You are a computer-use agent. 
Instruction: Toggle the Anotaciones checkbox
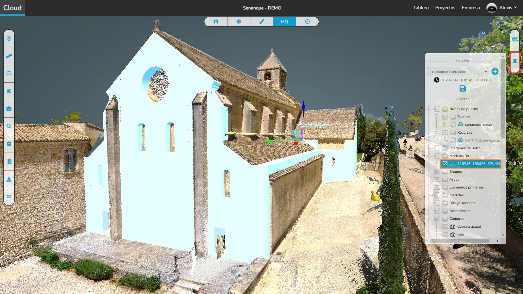click(x=437, y=211)
